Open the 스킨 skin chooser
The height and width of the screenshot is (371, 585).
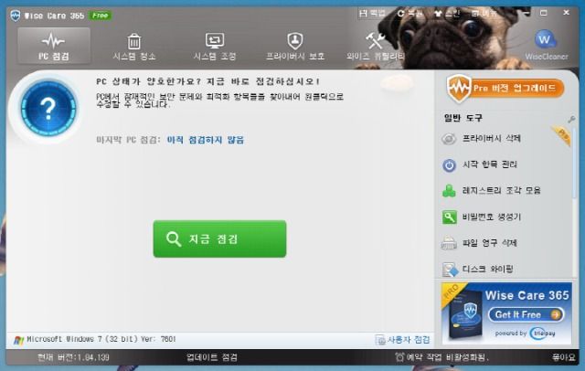pos(447,14)
